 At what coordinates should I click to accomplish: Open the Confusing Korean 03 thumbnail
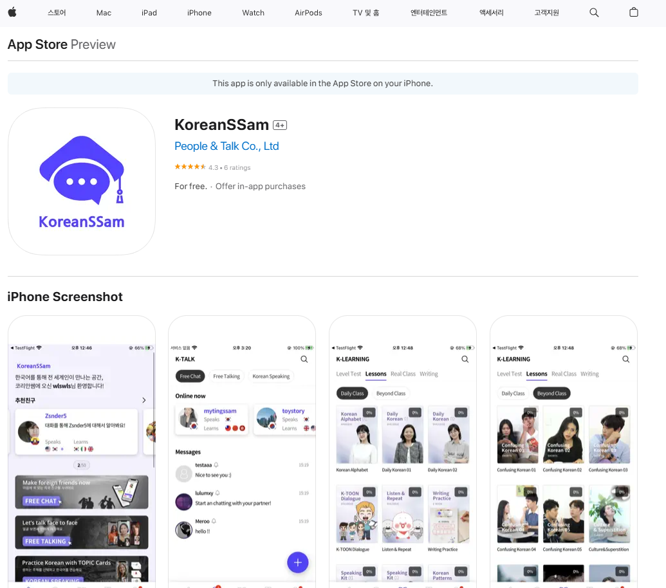click(x=609, y=435)
